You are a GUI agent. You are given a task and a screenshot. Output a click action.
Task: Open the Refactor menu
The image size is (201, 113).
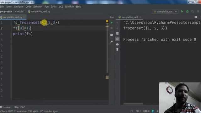[38, 7]
